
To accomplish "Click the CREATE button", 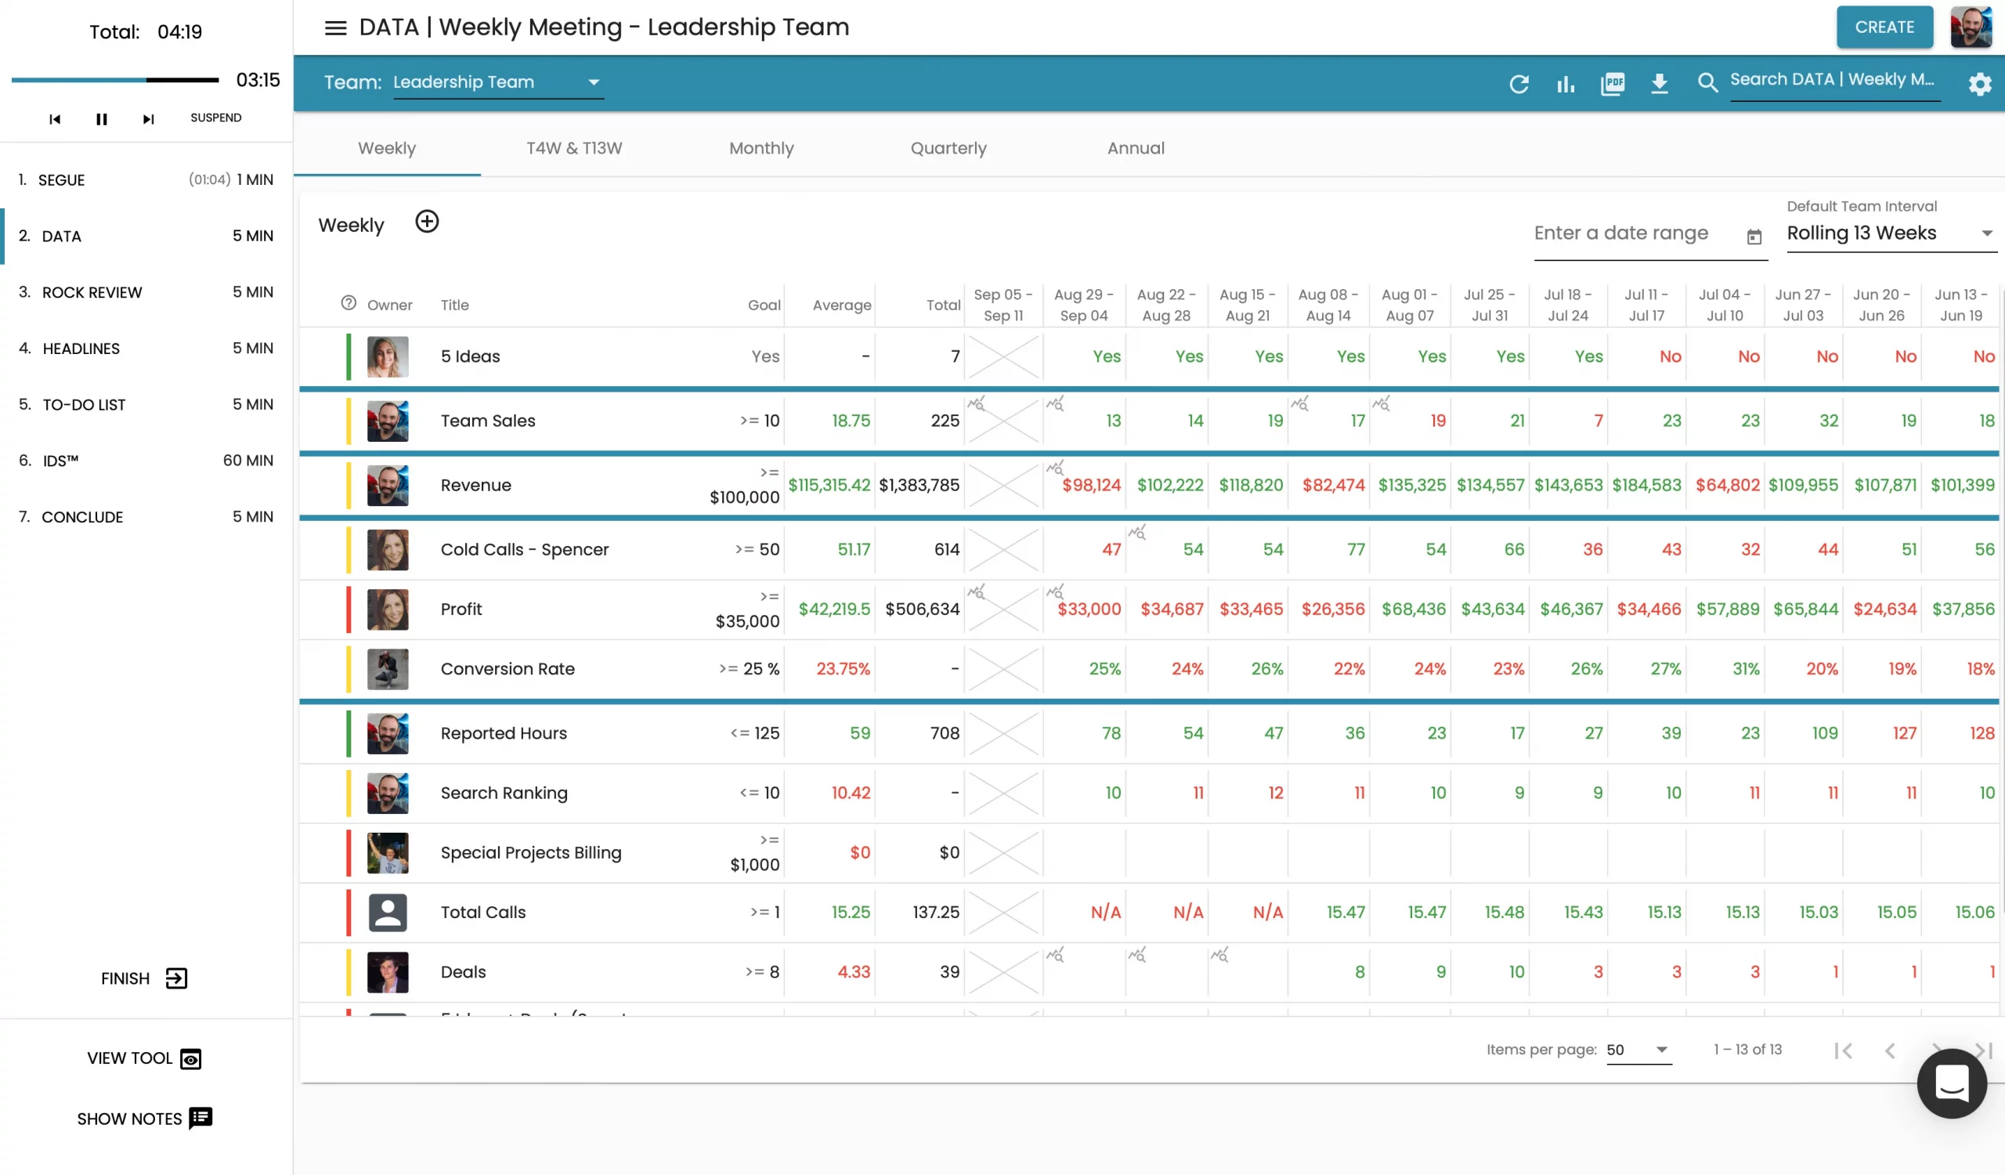I will pos(1884,27).
